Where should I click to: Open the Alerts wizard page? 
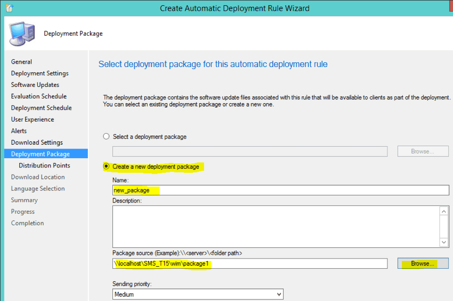coord(19,131)
